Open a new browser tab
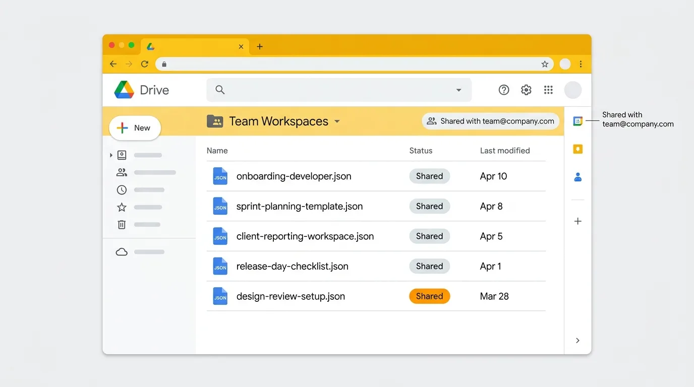This screenshot has width=694, height=387. point(260,46)
